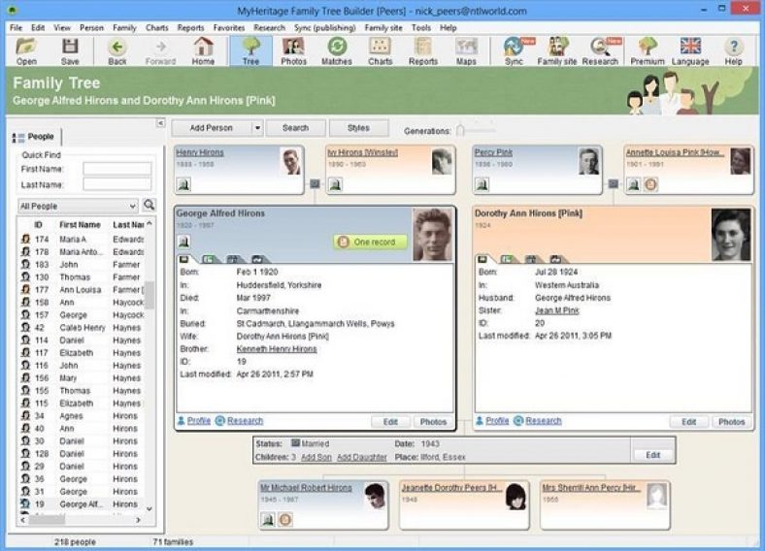
Task: Click the Styles button
Action: point(358,128)
